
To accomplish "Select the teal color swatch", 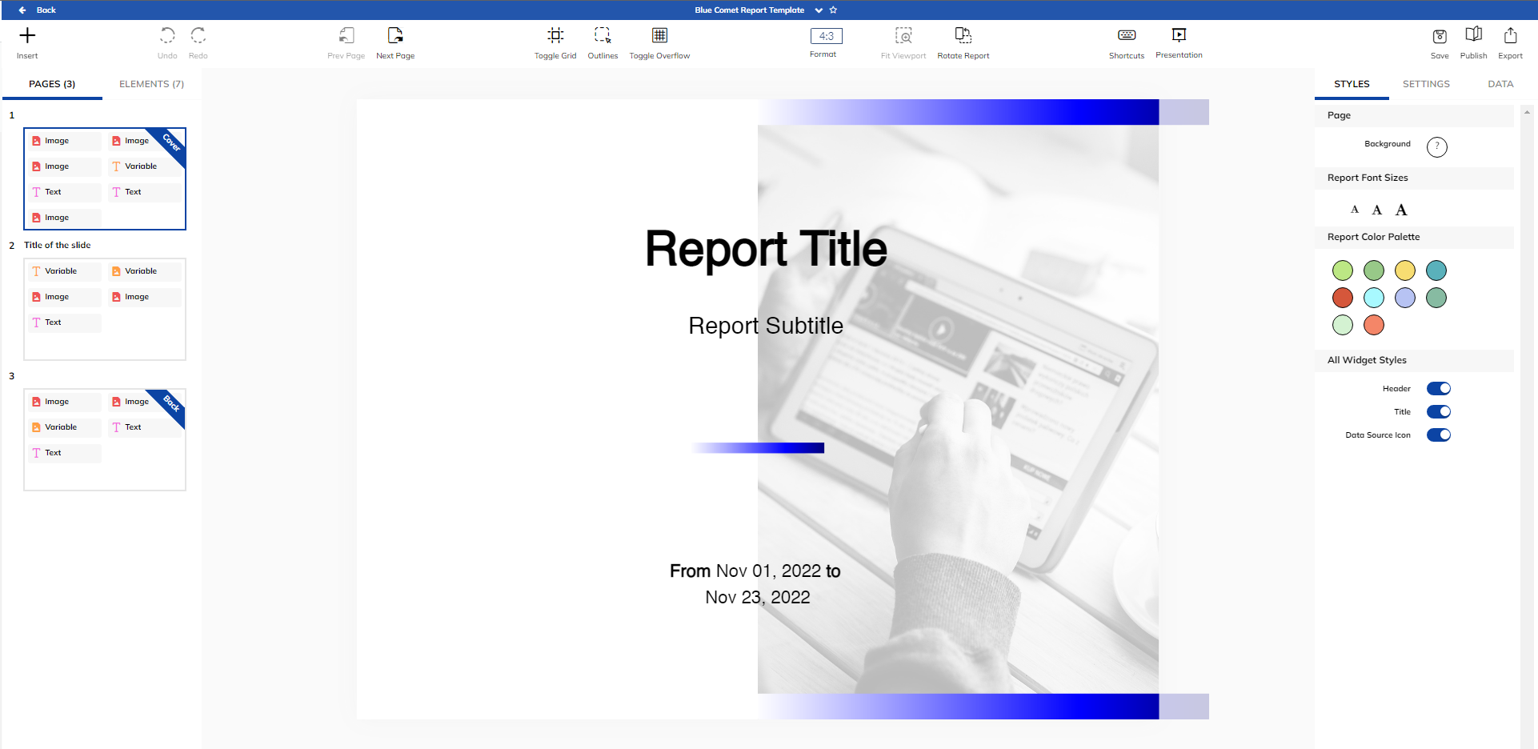I will (1436, 270).
